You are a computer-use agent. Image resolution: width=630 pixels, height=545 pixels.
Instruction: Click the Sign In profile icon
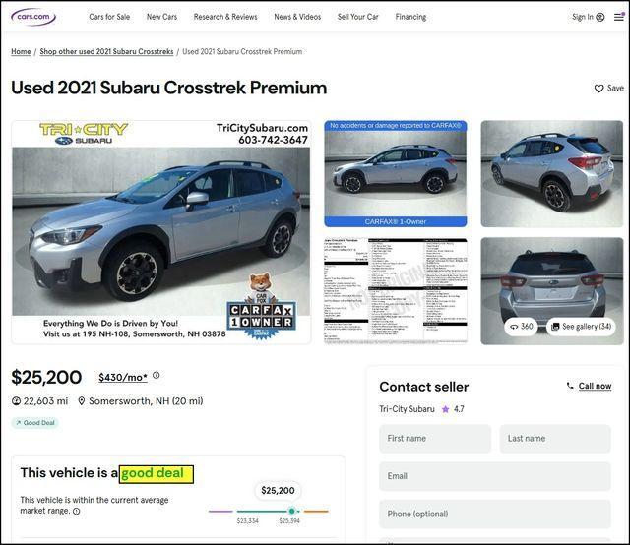[x=600, y=17]
